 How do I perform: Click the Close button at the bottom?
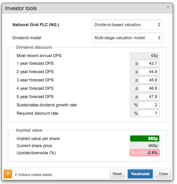click(x=163, y=174)
